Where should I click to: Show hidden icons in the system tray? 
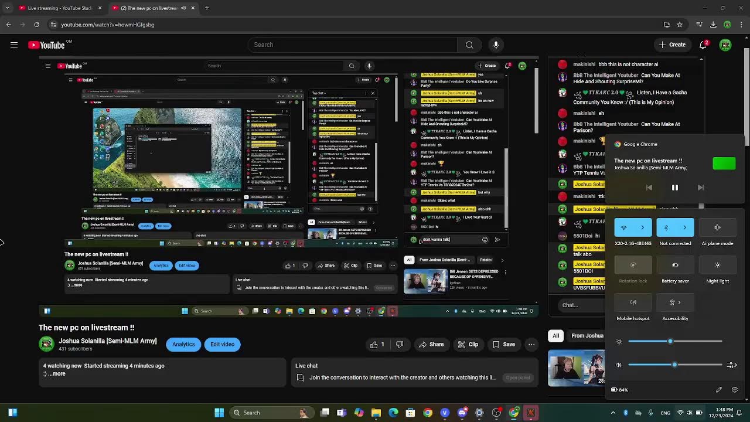pyautogui.click(x=615, y=413)
